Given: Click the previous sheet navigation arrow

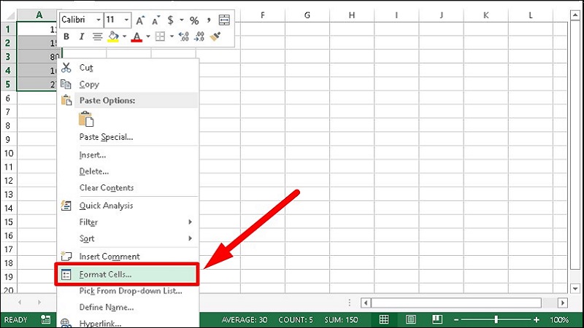Looking at the screenshot, I should point(20,302).
